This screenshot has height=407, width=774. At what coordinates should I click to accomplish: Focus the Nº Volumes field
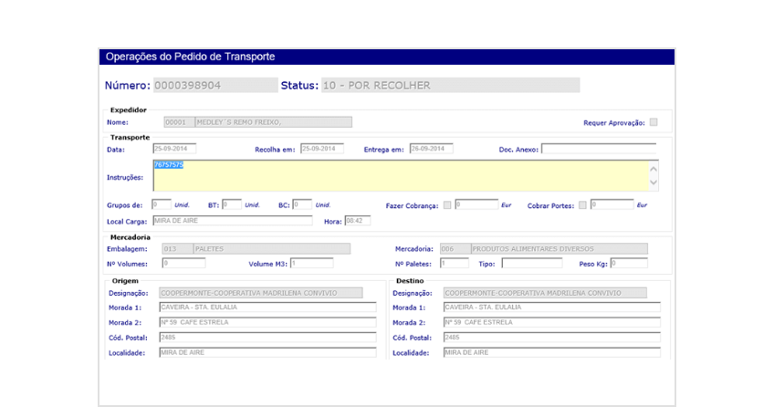[x=183, y=263]
